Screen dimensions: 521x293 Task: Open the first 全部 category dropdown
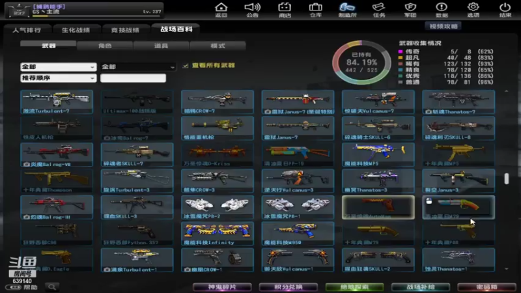click(58, 67)
